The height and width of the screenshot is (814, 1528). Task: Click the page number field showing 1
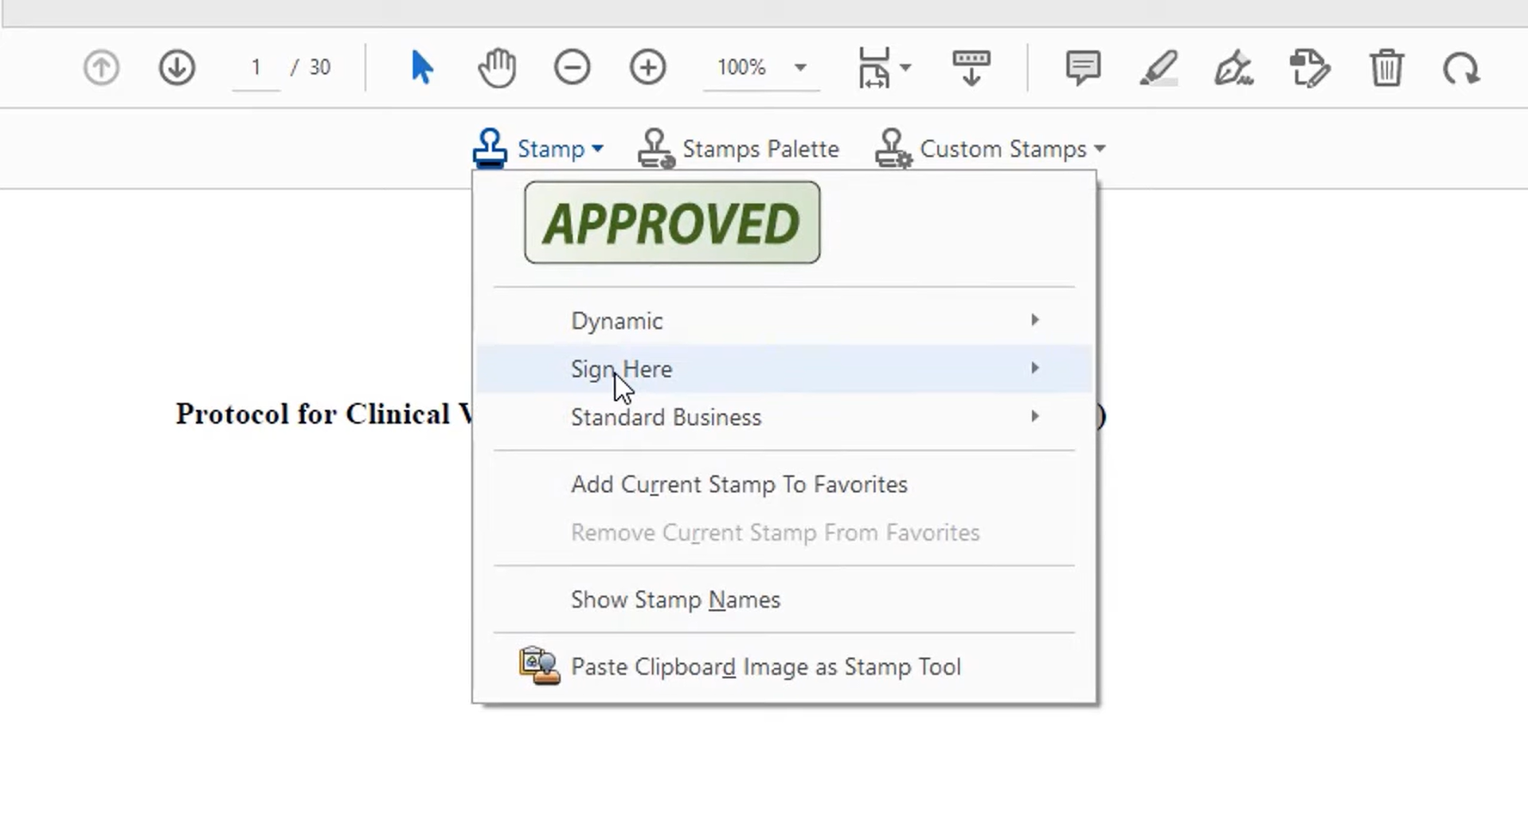pyautogui.click(x=256, y=68)
